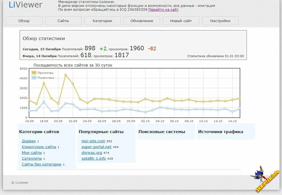Switch to the Категории tab
Image resolution: width=282 pixels, height=195 pixels.
(102, 20)
